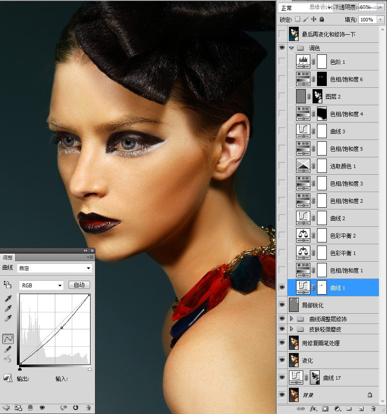Click the white point slider triangle
The width and height of the screenshot is (387, 414).
(x=90, y=369)
